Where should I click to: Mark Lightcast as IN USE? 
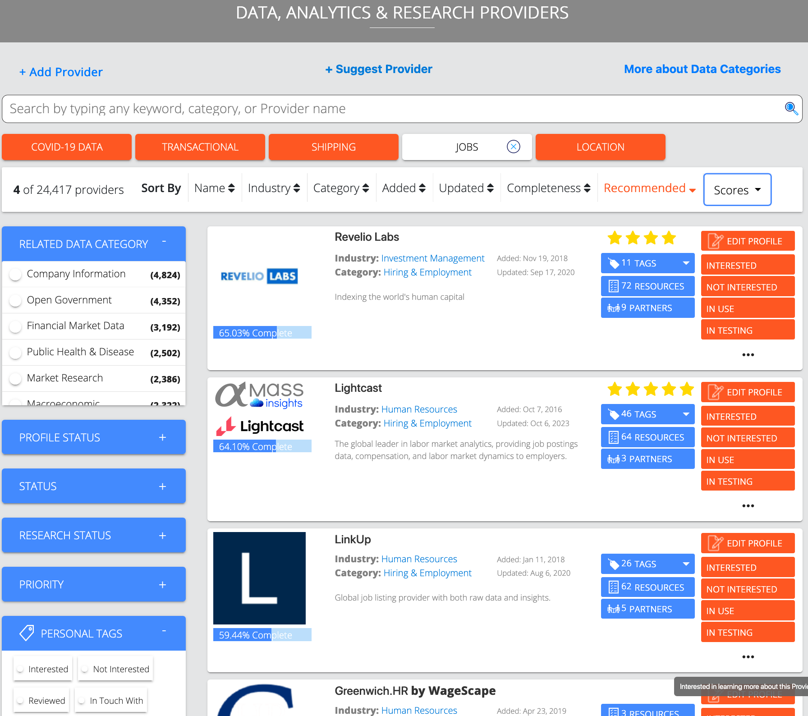(748, 460)
